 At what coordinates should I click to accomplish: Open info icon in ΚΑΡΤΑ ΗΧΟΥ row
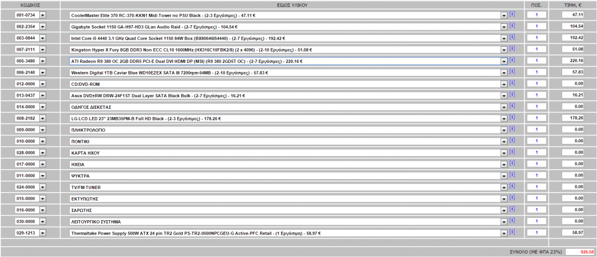tap(512, 151)
